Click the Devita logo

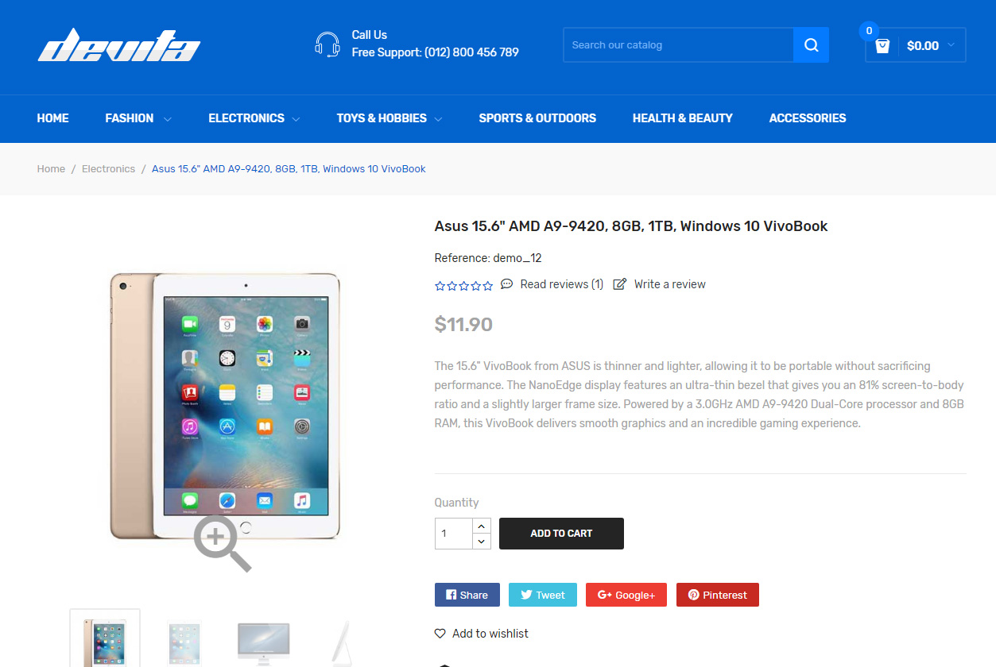(x=119, y=45)
